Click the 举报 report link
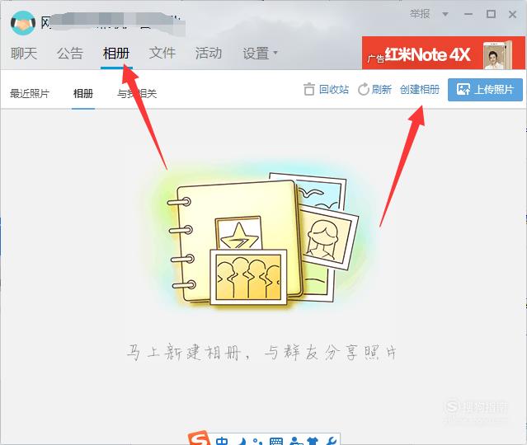Screen dimensions: 527x445 (x=420, y=14)
